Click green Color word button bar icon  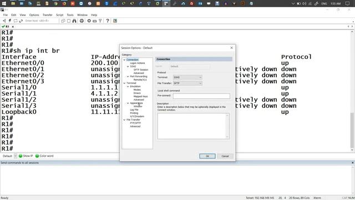37,156
